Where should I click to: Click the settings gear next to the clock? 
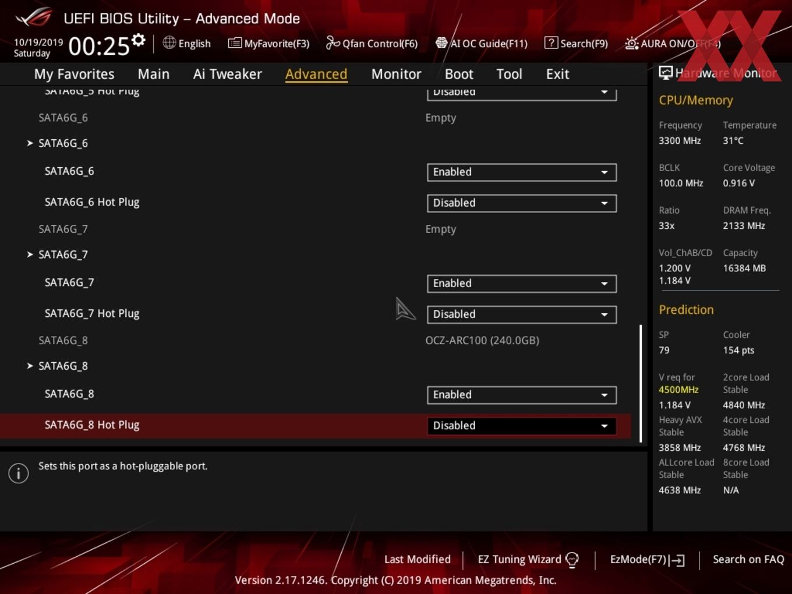138,40
